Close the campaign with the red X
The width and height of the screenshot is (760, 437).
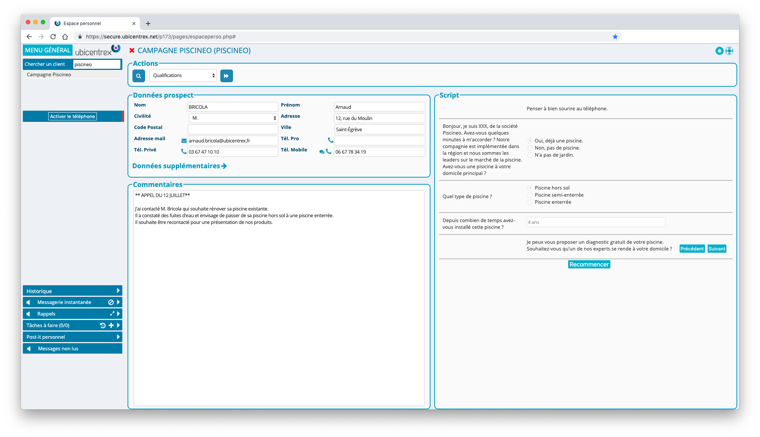click(x=132, y=50)
